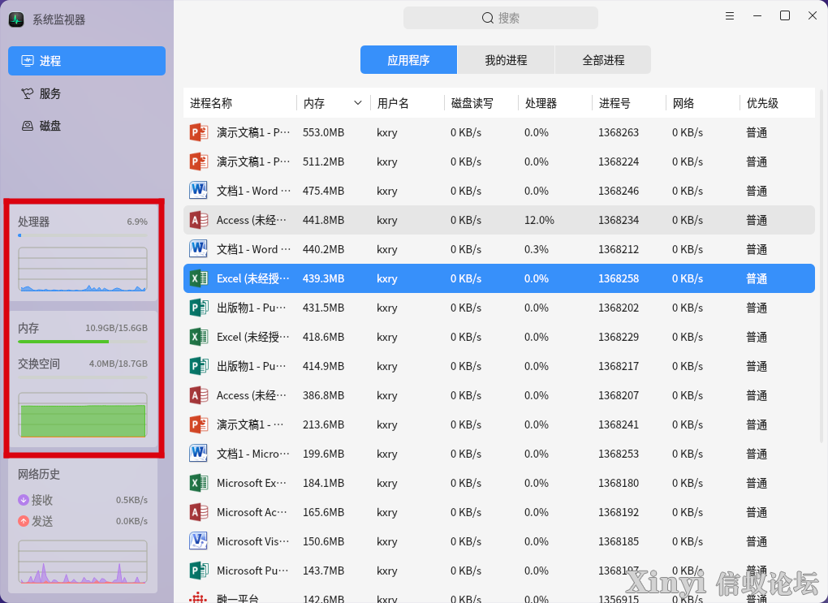Sort by 用户名 column header
The width and height of the screenshot is (828, 603).
(408, 103)
